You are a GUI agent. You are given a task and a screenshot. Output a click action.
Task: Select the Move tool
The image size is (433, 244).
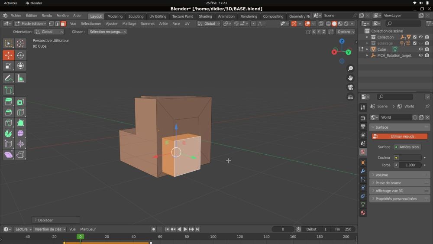coord(9,55)
